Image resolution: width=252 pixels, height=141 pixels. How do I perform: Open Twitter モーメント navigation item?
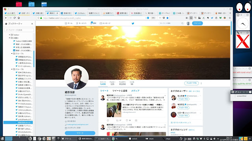[x=82, y=23]
